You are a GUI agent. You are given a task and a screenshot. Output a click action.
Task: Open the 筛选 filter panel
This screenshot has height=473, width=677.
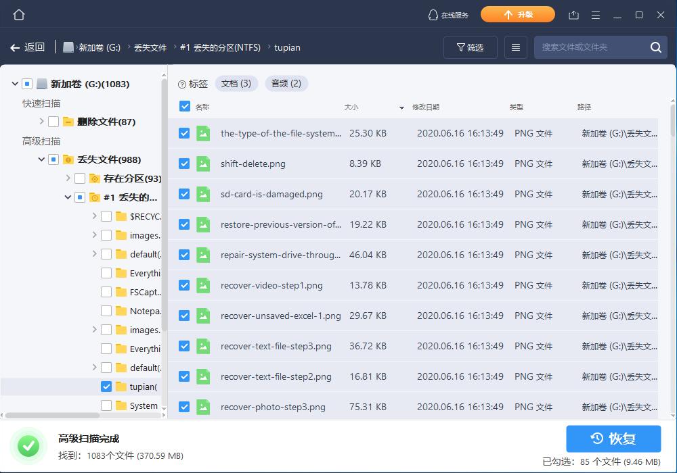click(470, 47)
